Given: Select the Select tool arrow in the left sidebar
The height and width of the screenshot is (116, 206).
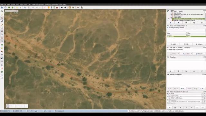Looking at the screenshot, I should [x=2, y=11].
